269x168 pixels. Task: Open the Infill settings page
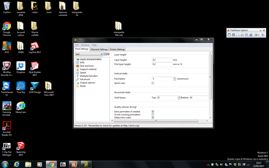click(x=82, y=62)
